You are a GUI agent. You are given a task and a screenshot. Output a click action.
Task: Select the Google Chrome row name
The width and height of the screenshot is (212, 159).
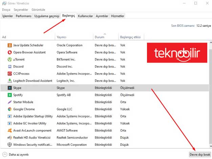tap(24, 109)
